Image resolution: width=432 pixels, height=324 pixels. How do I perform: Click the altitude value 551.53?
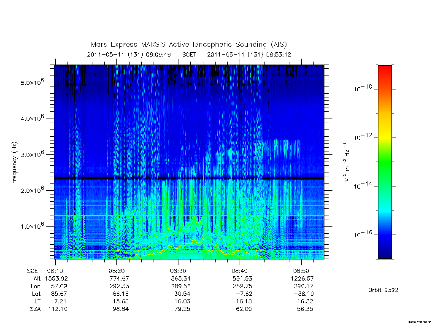(x=243, y=278)
